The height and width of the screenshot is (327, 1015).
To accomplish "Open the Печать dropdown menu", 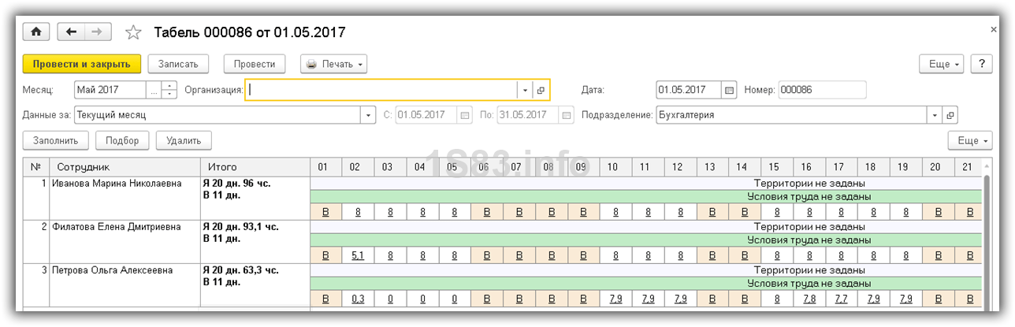I will pyautogui.click(x=335, y=64).
